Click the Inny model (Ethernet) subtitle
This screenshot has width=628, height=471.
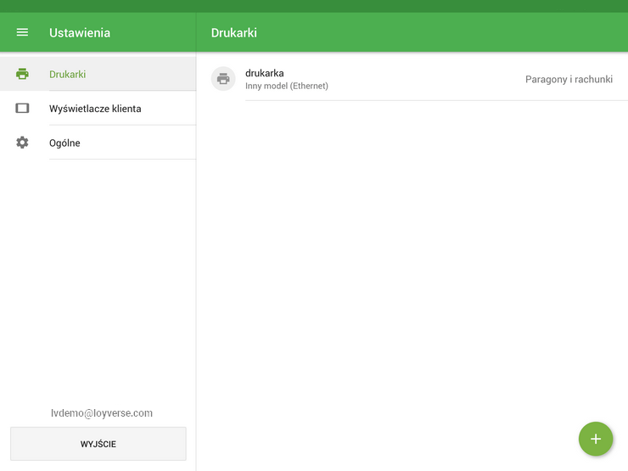point(287,86)
